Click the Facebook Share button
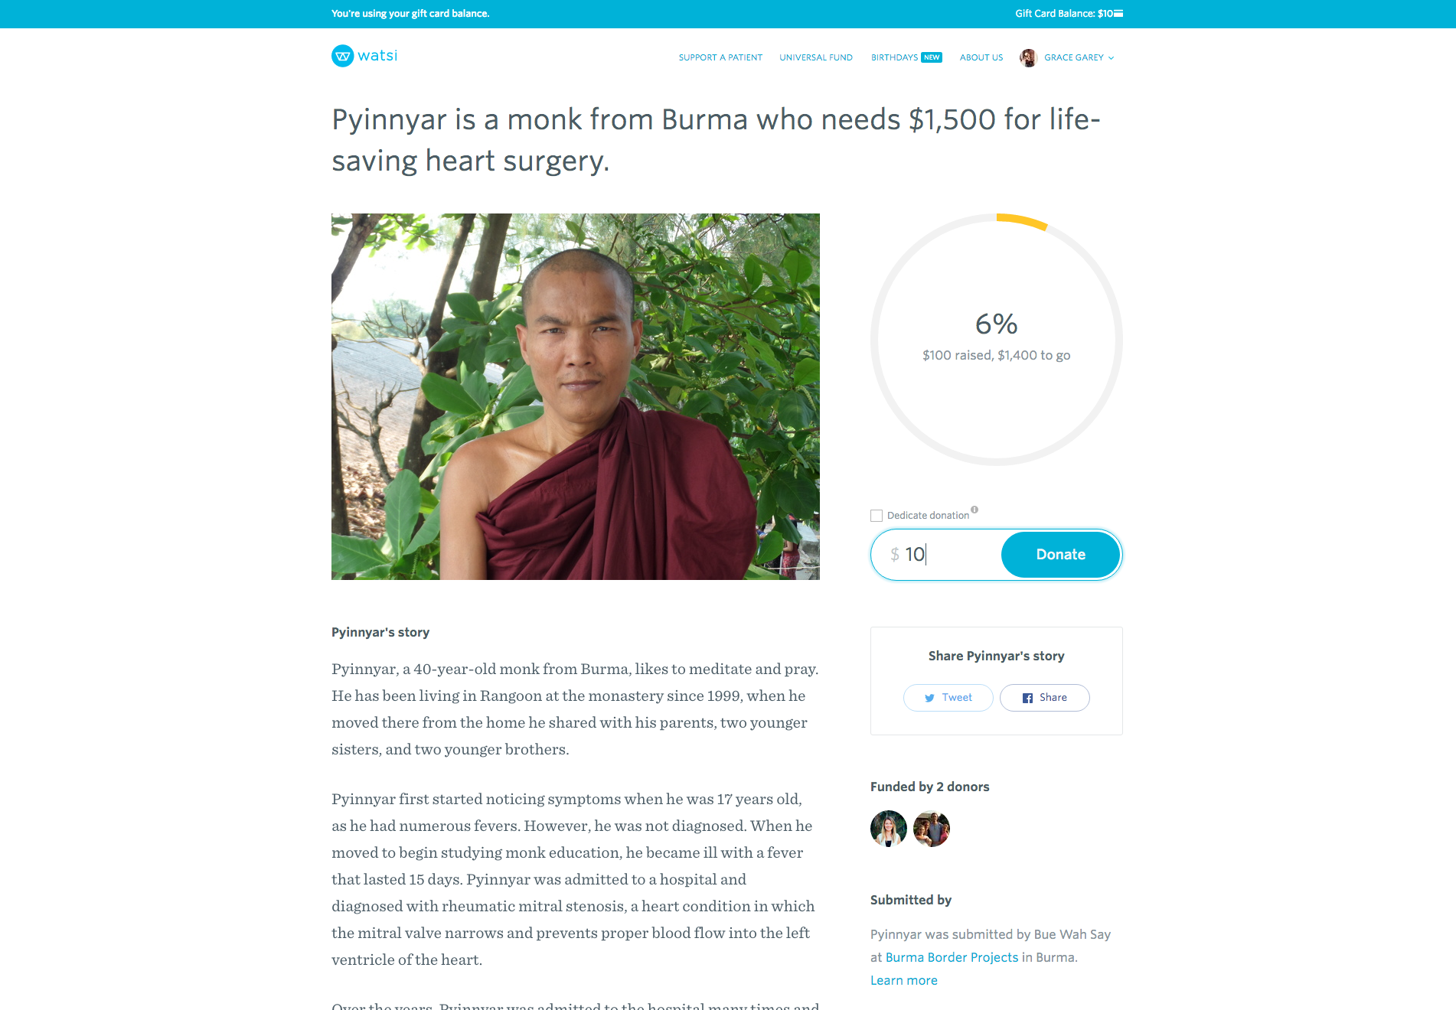The image size is (1456, 1010). (1044, 698)
